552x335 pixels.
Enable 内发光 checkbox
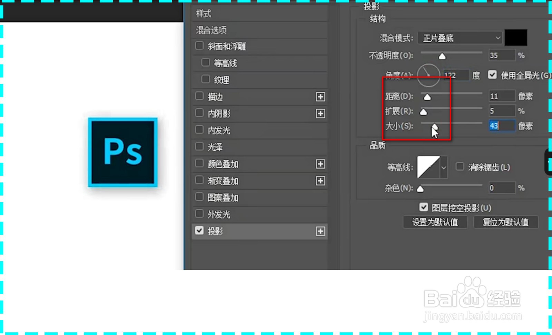(x=199, y=130)
